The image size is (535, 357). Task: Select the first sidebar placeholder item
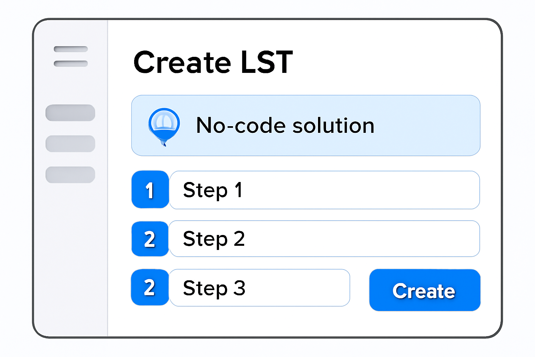click(70, 113)
